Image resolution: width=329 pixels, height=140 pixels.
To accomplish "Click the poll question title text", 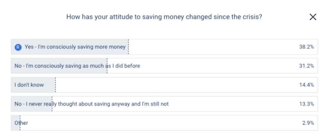I will pyautogui.click(x=164, y=17).
